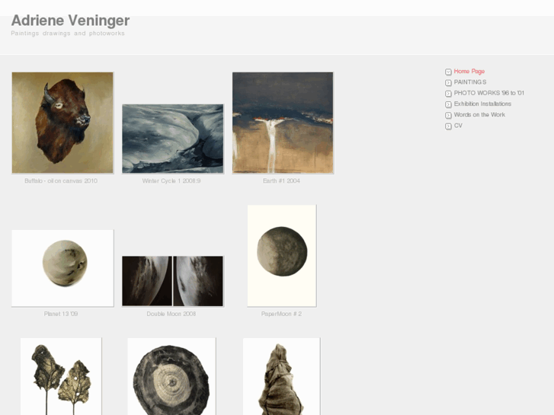Screen dimensions: 554x415
Task: Open the Exhibition Installations menu link
Action: [x=482, y=104]
